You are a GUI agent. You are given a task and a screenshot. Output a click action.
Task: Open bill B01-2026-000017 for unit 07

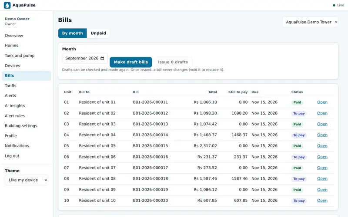322,168
